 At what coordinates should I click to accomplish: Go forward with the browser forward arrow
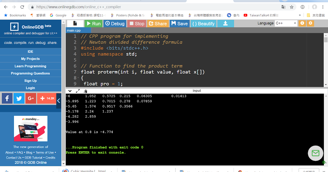point(14,7)
